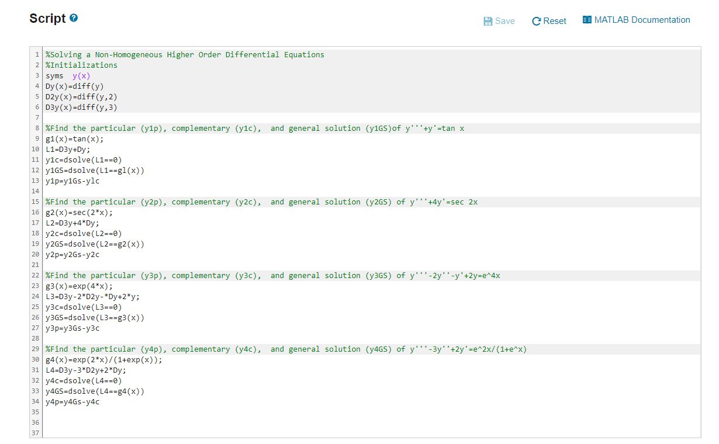Select the line L2=D3y+4*Dy;
Viewport: 719px width, 444px height.
[x=72, y=223]
